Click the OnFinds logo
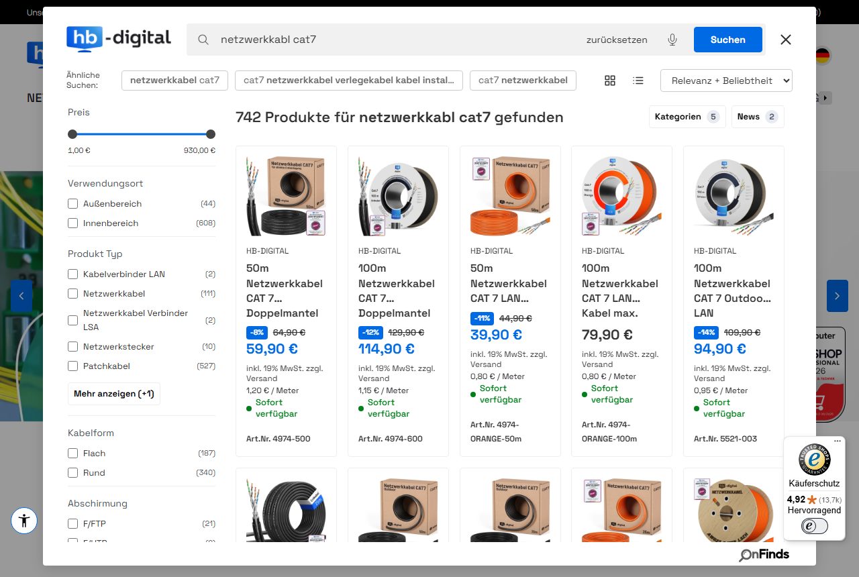The height and width of the screenshot is (577, 859). pyautogui.click(x=764, y=554)
